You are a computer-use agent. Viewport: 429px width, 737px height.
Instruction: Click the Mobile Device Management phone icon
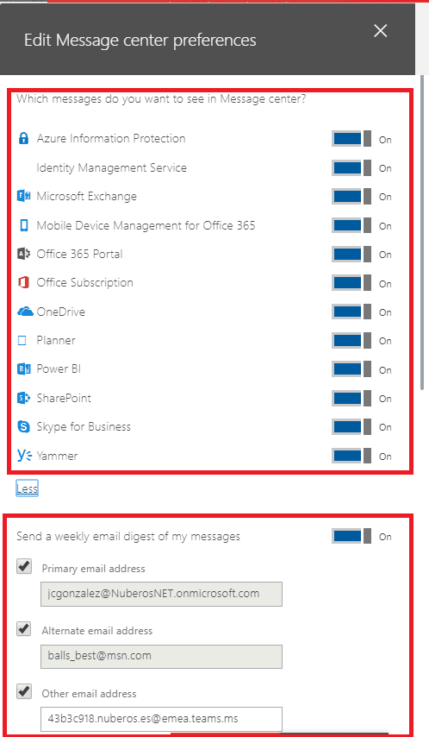pyautogui.click(x=23, y=225)
